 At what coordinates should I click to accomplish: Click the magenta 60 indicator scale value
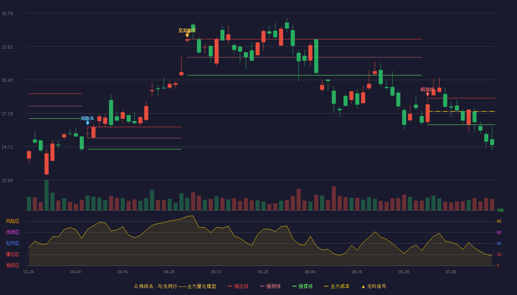coord(499,232)
